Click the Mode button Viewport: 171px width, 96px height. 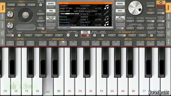[x=51, y=7]
